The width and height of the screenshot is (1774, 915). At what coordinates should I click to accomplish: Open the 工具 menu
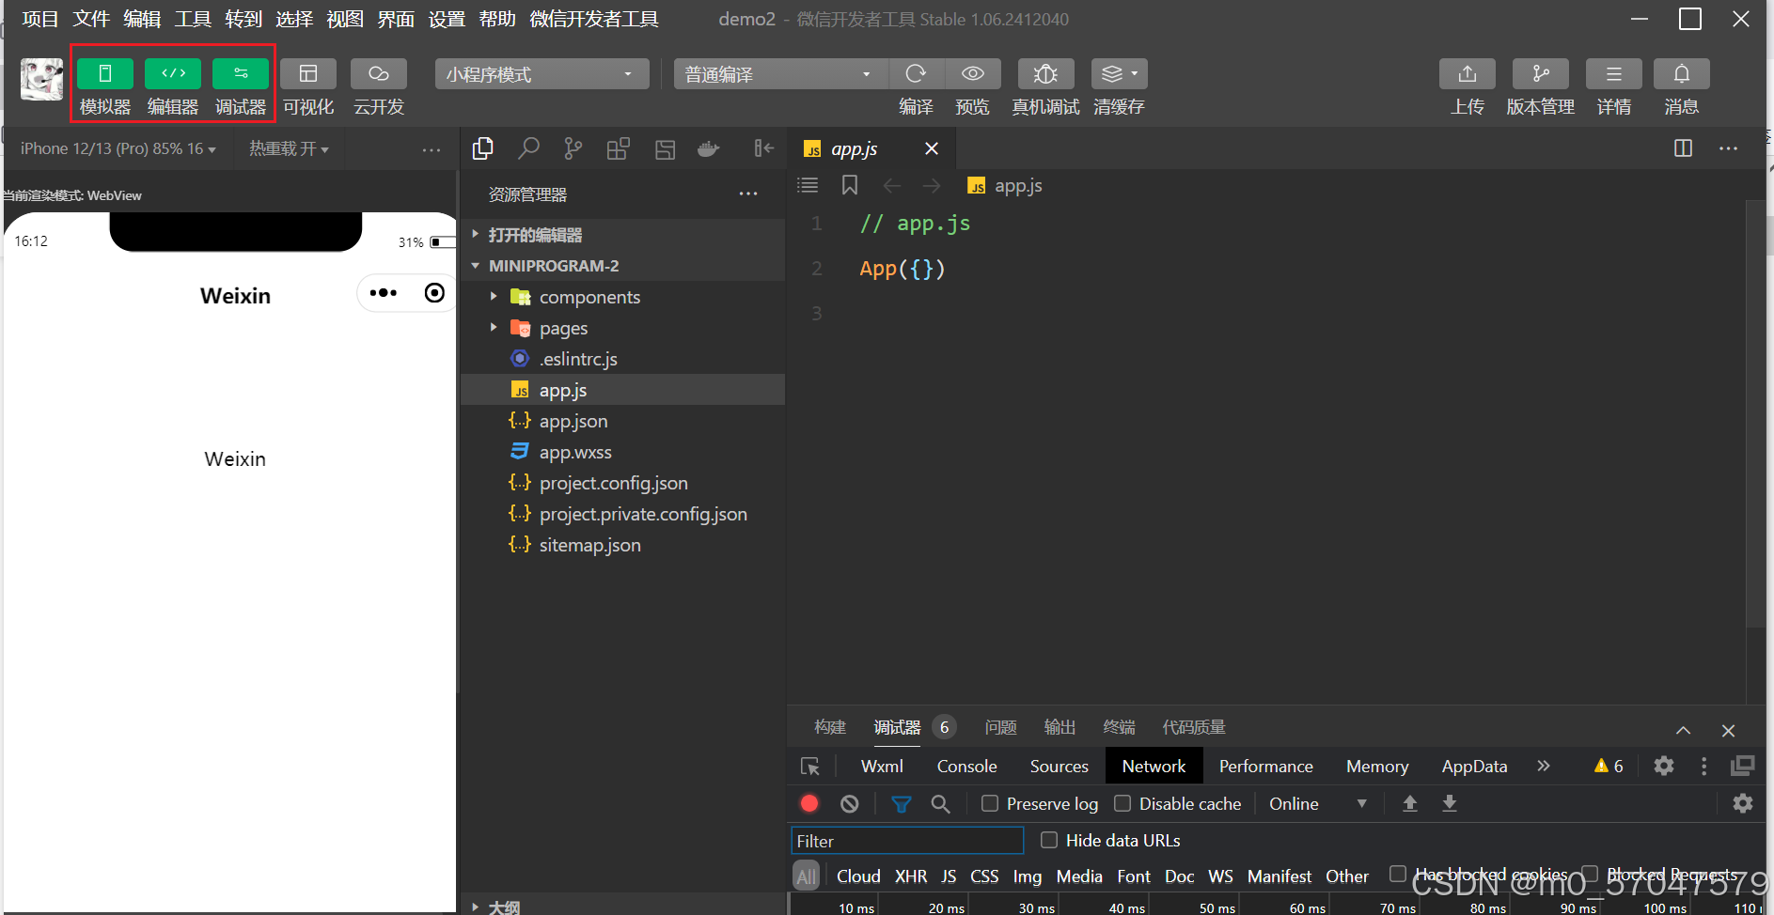(193, 19)
